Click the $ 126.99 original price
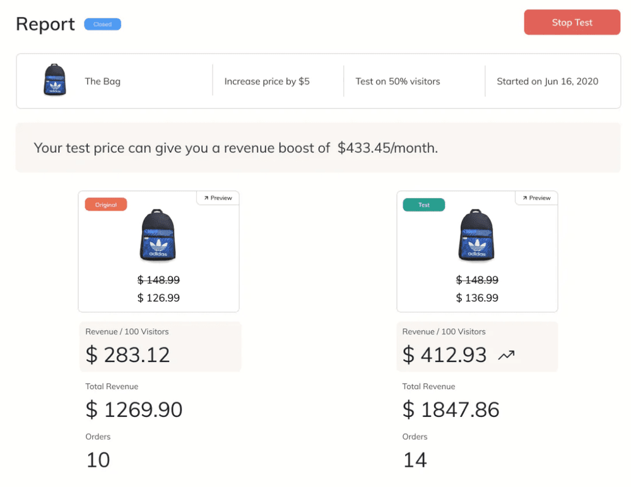The image size is (631, 487). tap(158, 298)
